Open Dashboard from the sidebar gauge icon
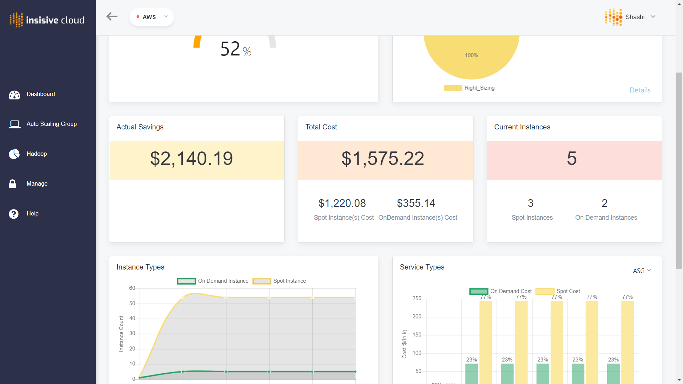 pyautogui.click(x=14, y=95)
